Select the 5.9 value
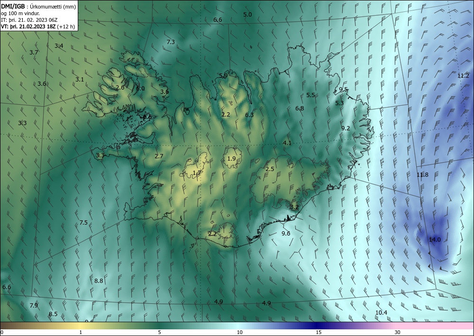Screen dimensions: 474x336 tap(223, 75)
